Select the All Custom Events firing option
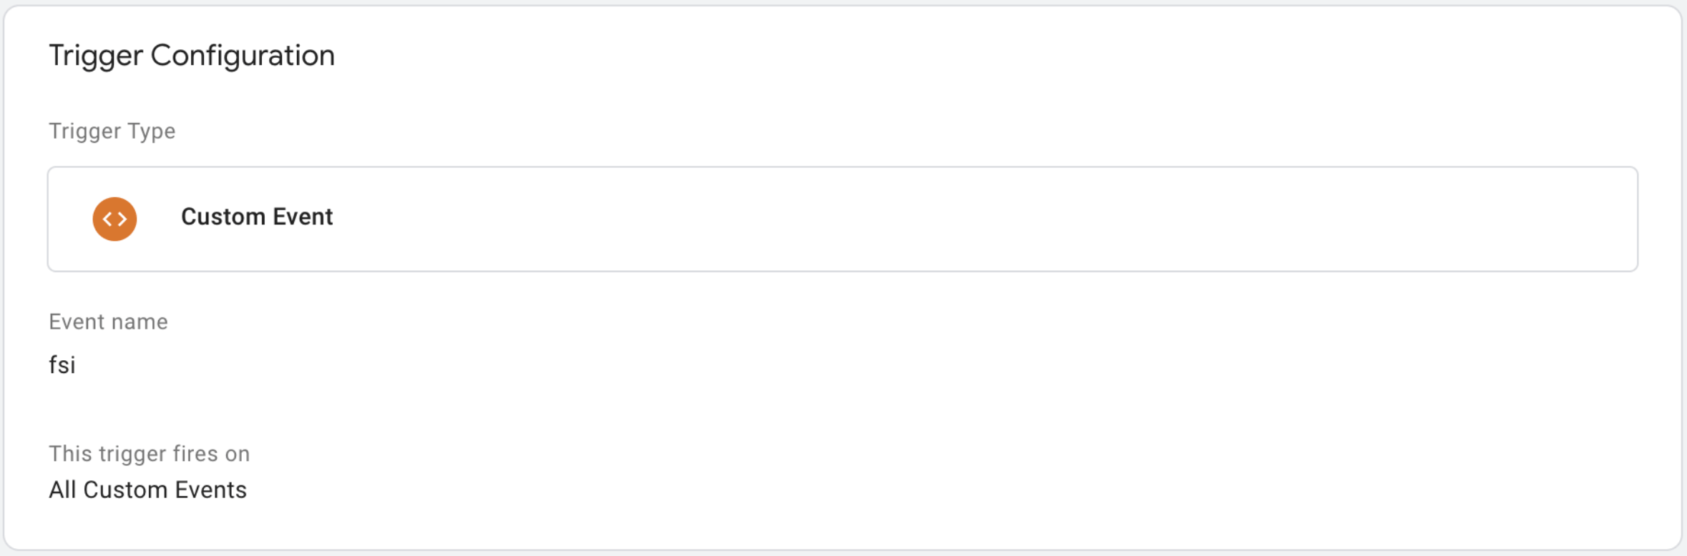The image size is (1687, 556). pos(147,490)
